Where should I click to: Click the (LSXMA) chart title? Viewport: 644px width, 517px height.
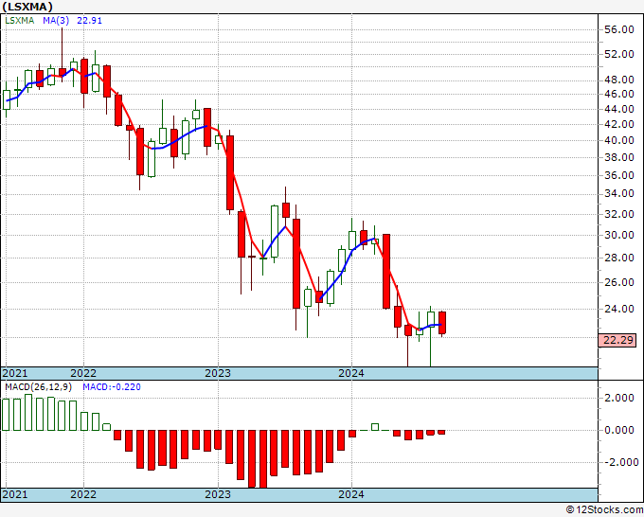pyautogui.click(x=27, y=7)
